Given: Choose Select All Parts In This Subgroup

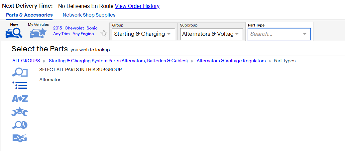Looking at the screenshot, I should pos(80,70).
